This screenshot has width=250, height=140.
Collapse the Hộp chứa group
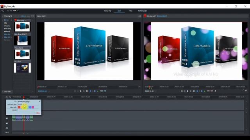pos(3,37)
